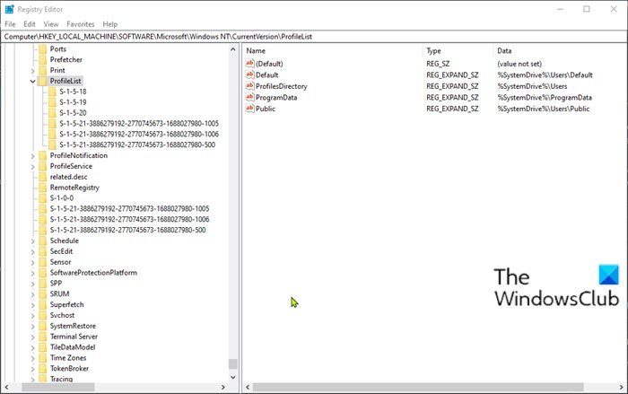
Task: Click the S-1-5-20 folder icon
Action: [x=52, y=112]
